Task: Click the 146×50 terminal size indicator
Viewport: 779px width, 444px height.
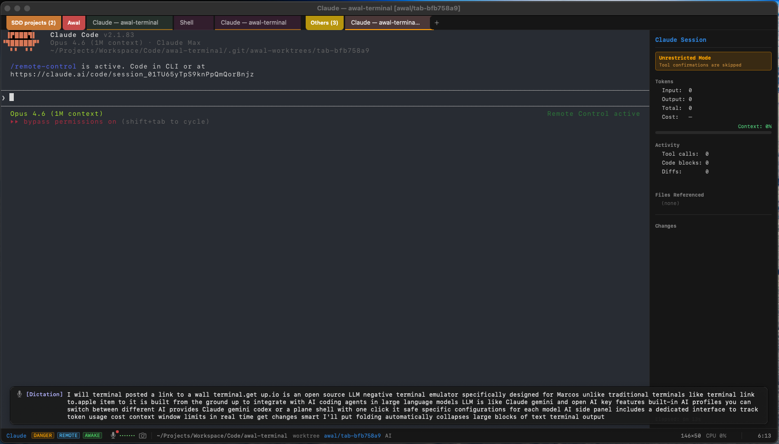Action: coord(690,436)
